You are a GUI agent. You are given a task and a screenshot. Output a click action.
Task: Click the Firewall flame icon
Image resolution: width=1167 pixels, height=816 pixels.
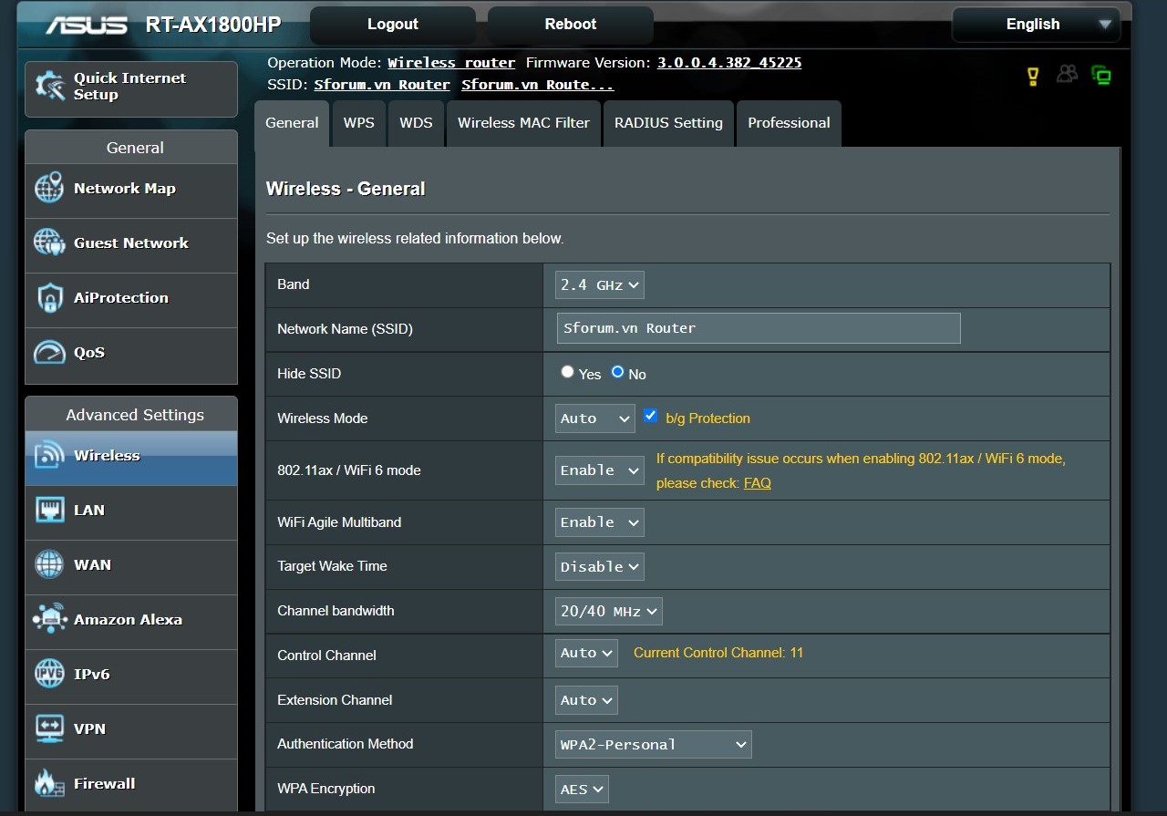49,783
